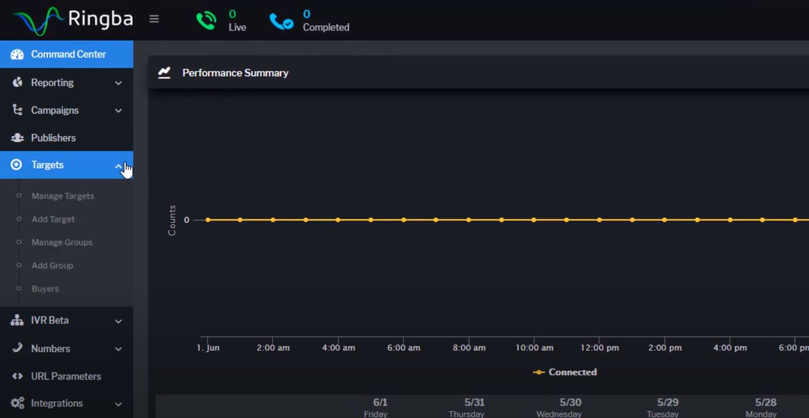Go to the Buyers submenu item
809x418 pixels.
[x=45, y=288]
